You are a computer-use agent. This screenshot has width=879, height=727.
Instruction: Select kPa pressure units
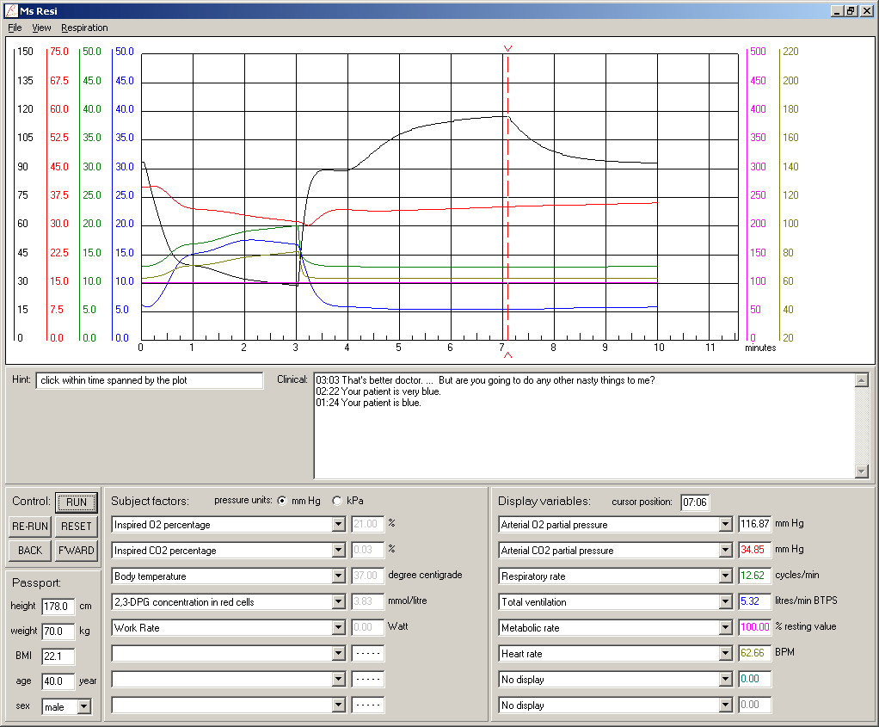[337, 502]
